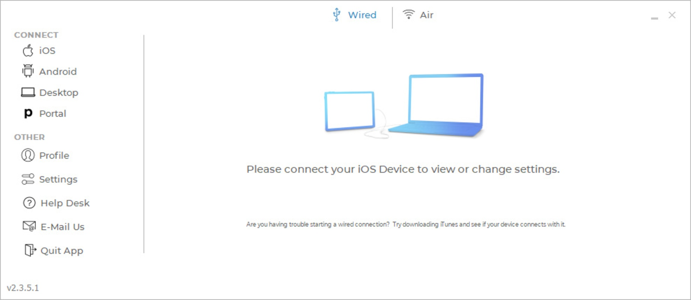Switch to the Air connection tab
The image size is (691, 300).
[x=418, y=15]
